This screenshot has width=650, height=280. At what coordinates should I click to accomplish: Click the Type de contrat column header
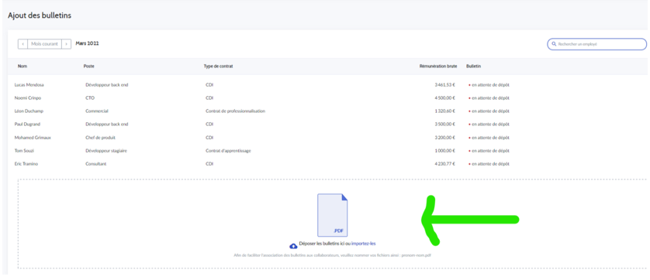pos(218,67)
